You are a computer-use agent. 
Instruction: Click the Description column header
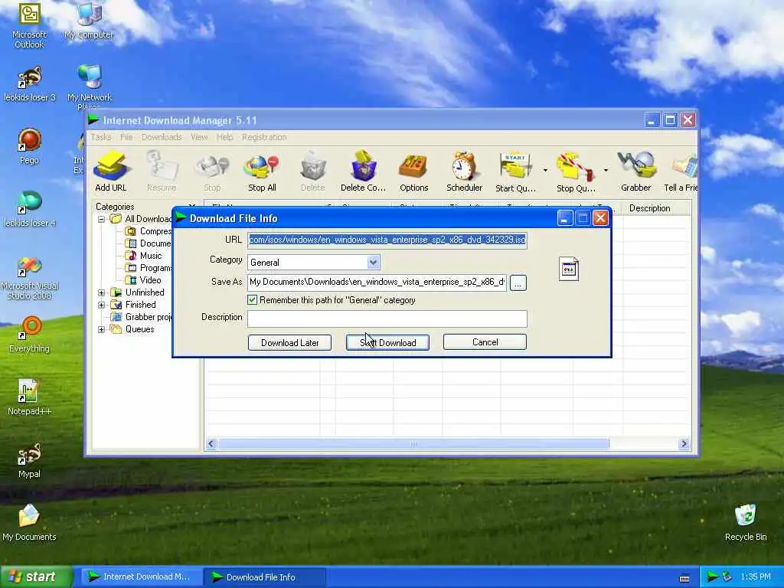[x=656, y=208]
